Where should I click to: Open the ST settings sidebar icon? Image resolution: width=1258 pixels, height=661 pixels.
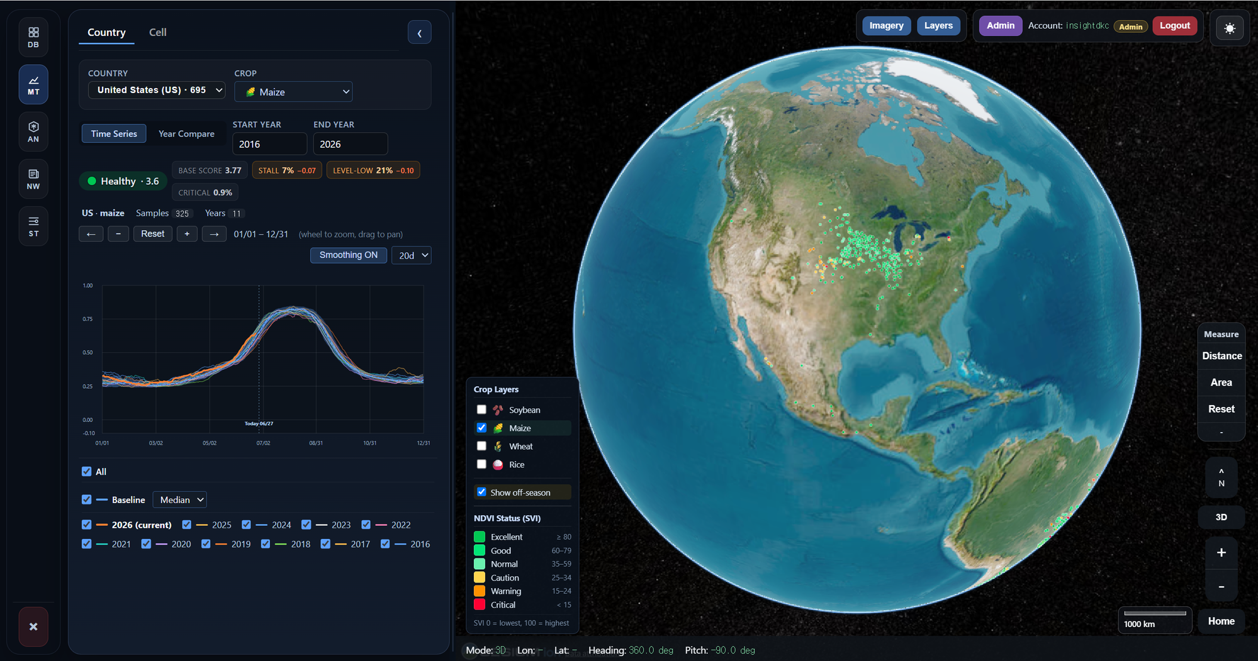33,226
